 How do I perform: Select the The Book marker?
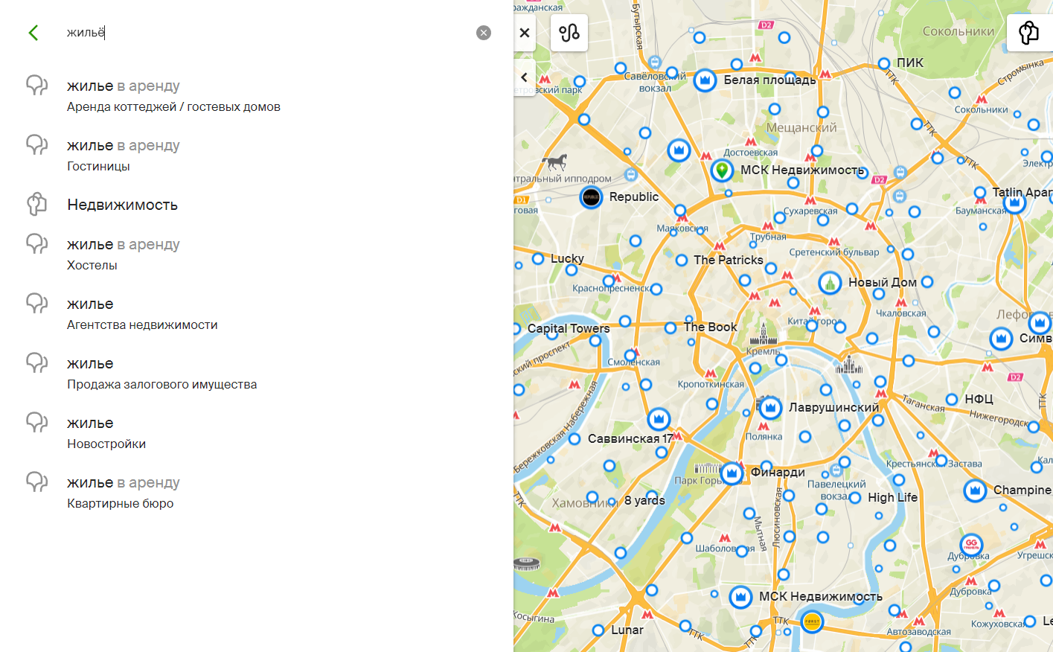[x=670, y=327]
